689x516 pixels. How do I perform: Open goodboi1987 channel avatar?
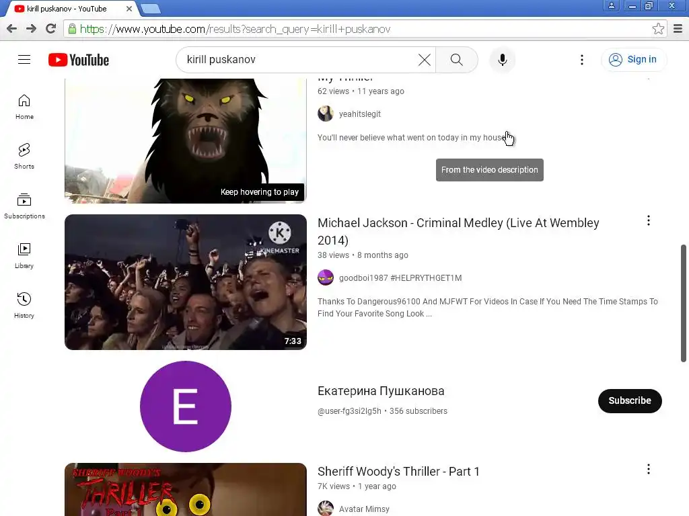click(x=326, y=277)
